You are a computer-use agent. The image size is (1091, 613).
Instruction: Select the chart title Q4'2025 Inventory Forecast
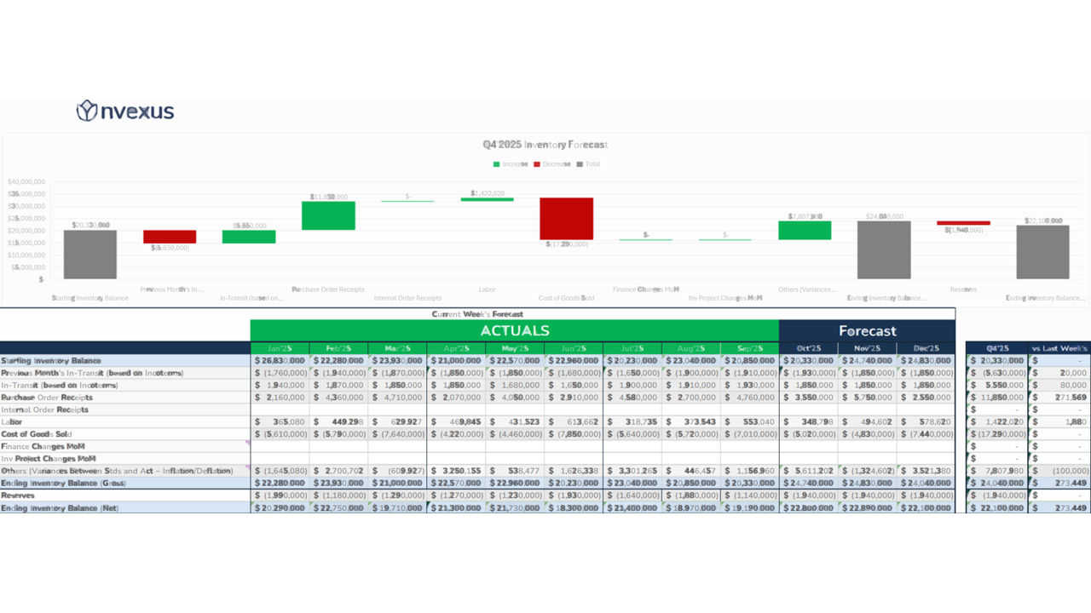coord(545,145)
